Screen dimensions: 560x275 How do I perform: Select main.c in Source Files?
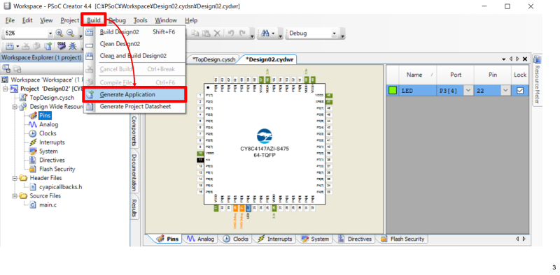[x=43, y=205]
